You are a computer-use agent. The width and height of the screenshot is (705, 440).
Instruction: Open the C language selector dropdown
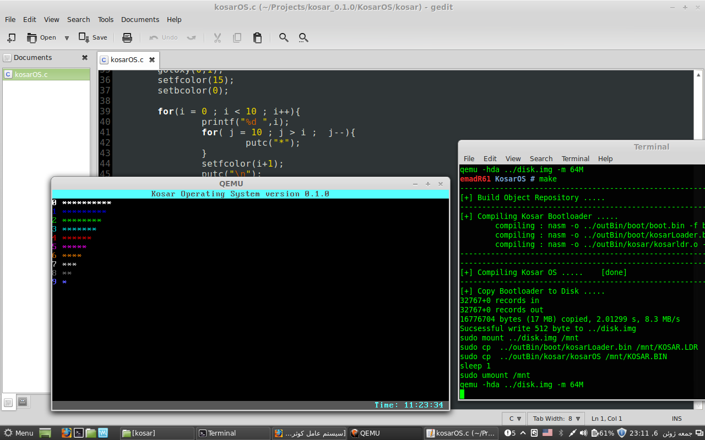tap(514, 419)
